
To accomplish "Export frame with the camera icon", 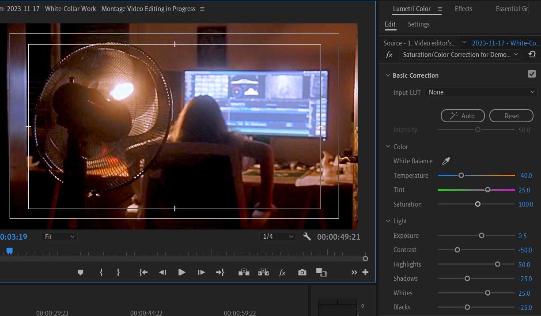I will 302,272.
